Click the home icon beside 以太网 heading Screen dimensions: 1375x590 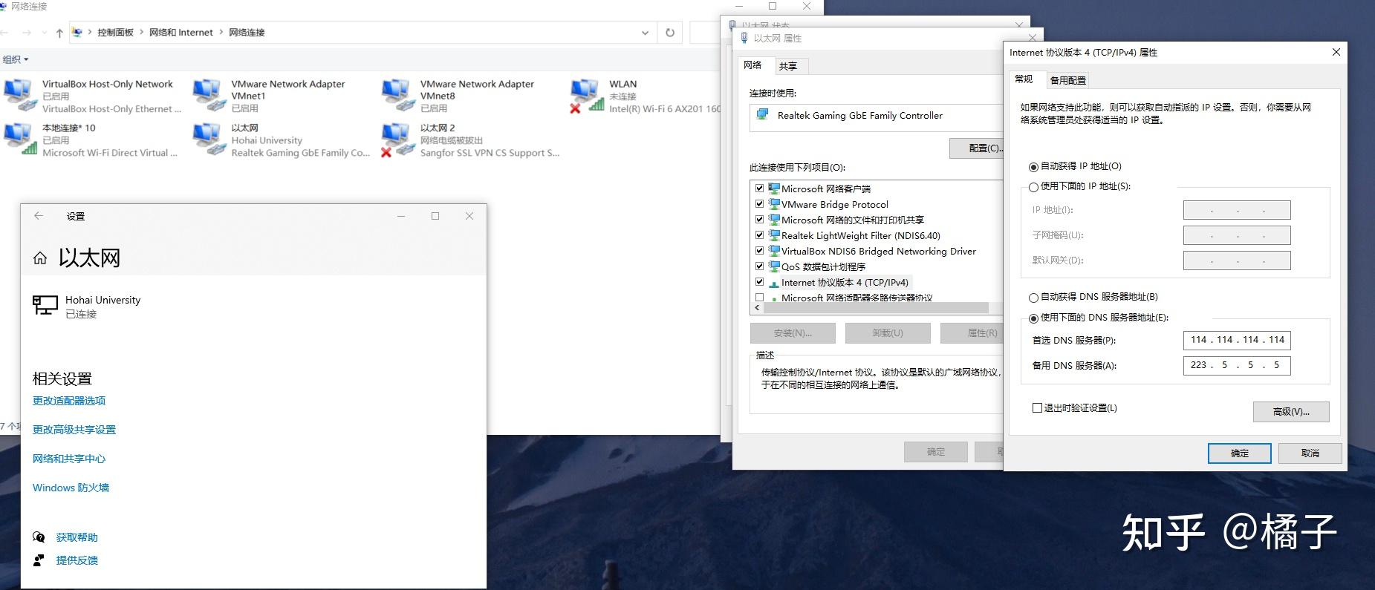[x=40, y=258]
